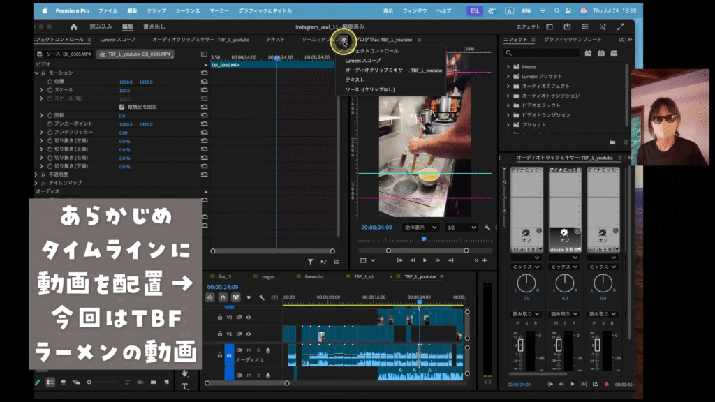Toggle the timeline Snap magnet icon
Image resolution: width=715 pixels, height=402 pixels.
[x=223, y=297]
